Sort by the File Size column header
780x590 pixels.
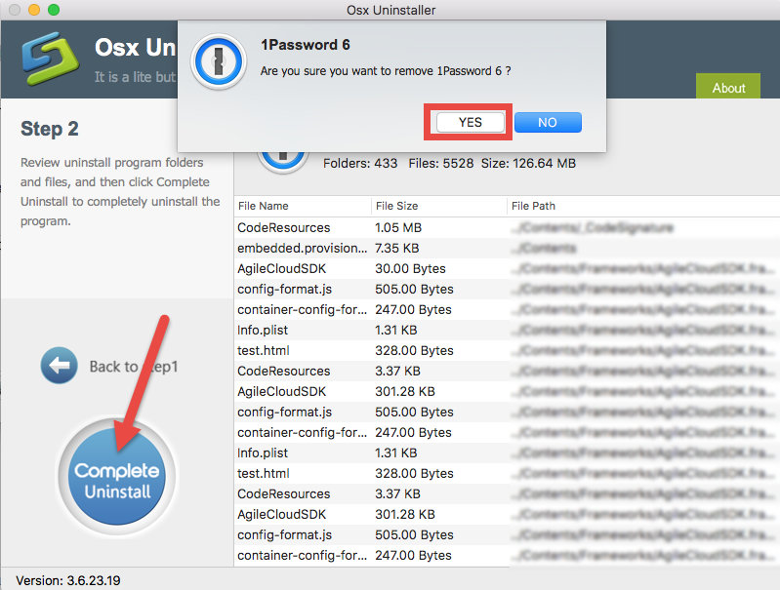pos(438,206)
